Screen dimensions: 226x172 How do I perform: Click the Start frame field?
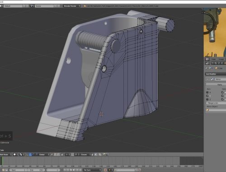click(19, 170)
